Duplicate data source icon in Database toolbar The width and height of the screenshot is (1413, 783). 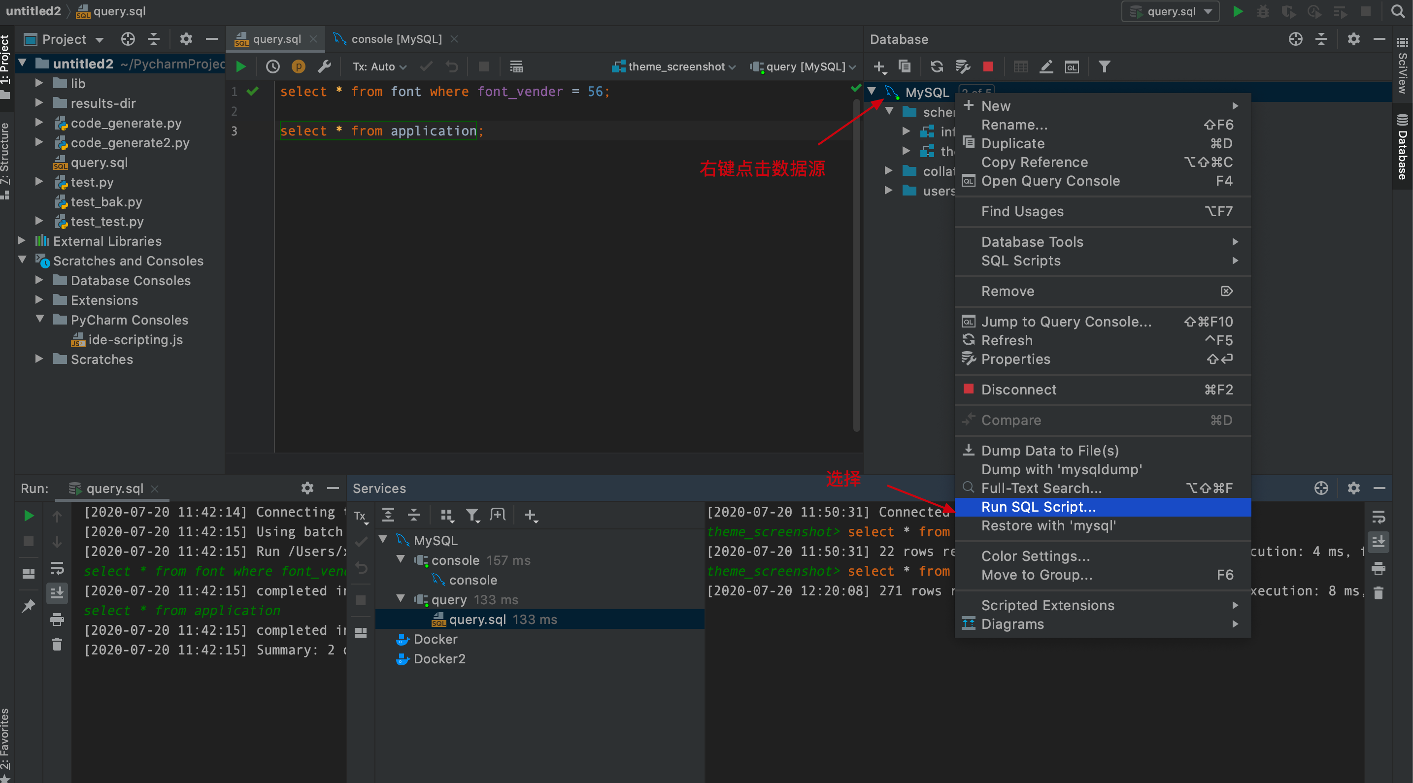tap(905, 67)
